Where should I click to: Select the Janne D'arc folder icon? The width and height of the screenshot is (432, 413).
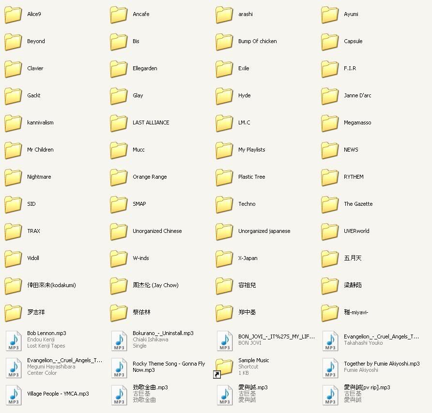click(x=329, y=96)
